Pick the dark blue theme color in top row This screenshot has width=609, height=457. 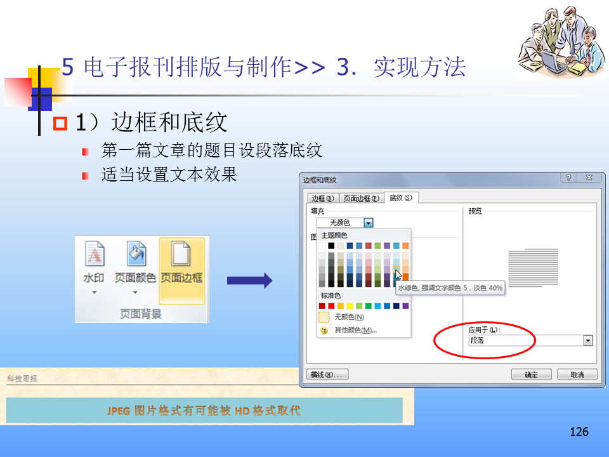[350, 246]
